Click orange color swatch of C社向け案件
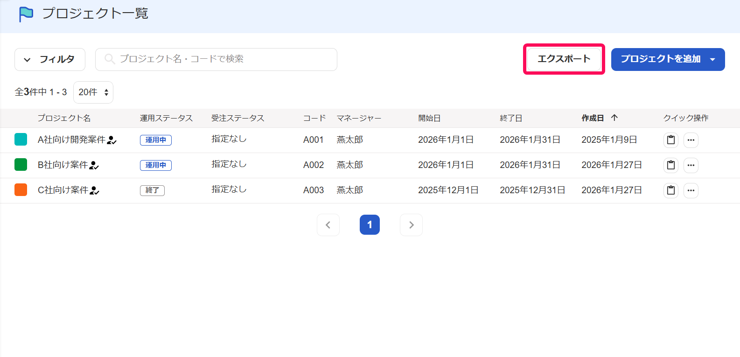The height and width of the screenshot is (357, 740). click(x=21, y=190)
